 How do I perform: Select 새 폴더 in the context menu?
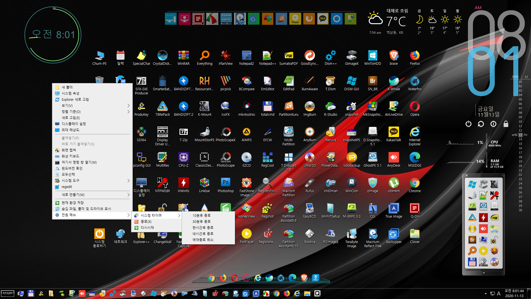[93, 87]
